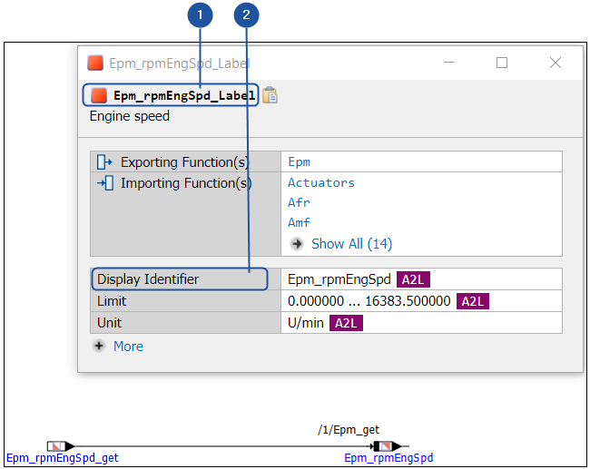This screenshot has width=590, height=469.
Task: Click the 0.000000 ... 16383.500000 limit value
Action: coord(369,301)
